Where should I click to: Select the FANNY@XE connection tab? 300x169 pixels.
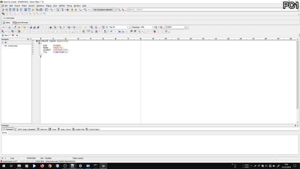pyautogui.click(x=9, y=18)
